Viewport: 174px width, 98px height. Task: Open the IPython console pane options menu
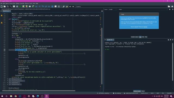173,40
